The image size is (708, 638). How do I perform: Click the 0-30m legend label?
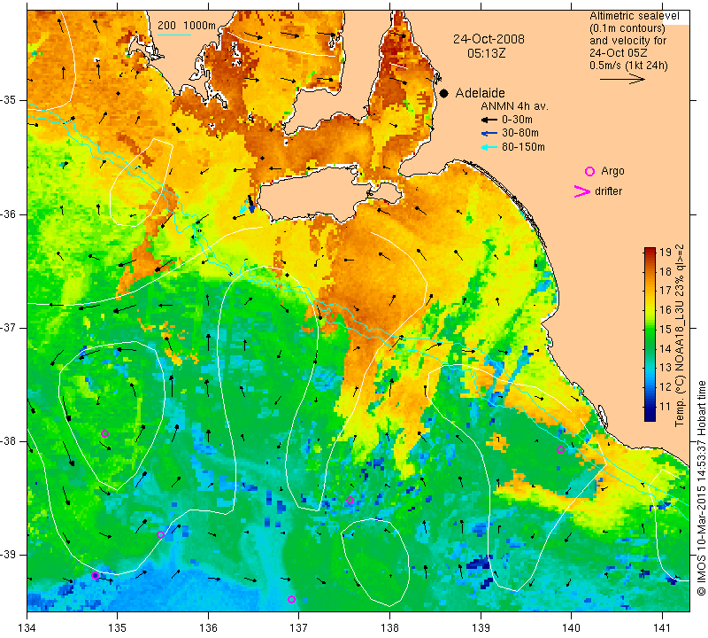coord(517,120)
